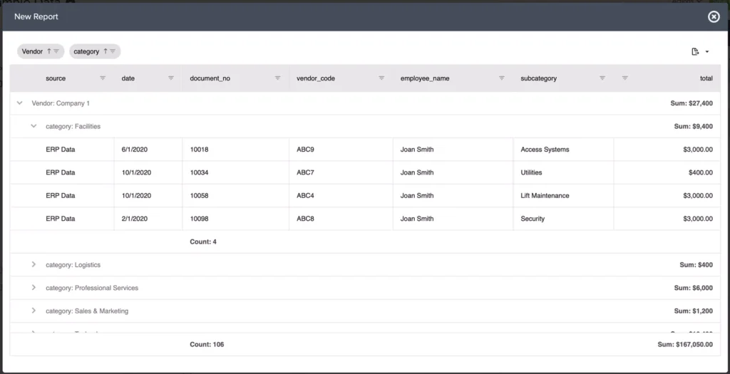The width and height of the screenshot is (730, 374).
Task: Open the document_no column filter menu
Action: [278, 78]
